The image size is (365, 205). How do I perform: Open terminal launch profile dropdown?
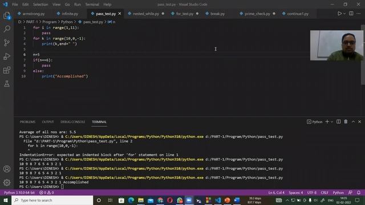tap(332, 122)
